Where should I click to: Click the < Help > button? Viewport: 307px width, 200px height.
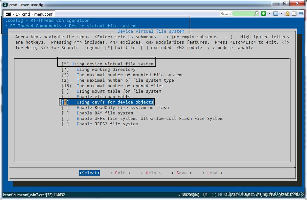[151, 173]
